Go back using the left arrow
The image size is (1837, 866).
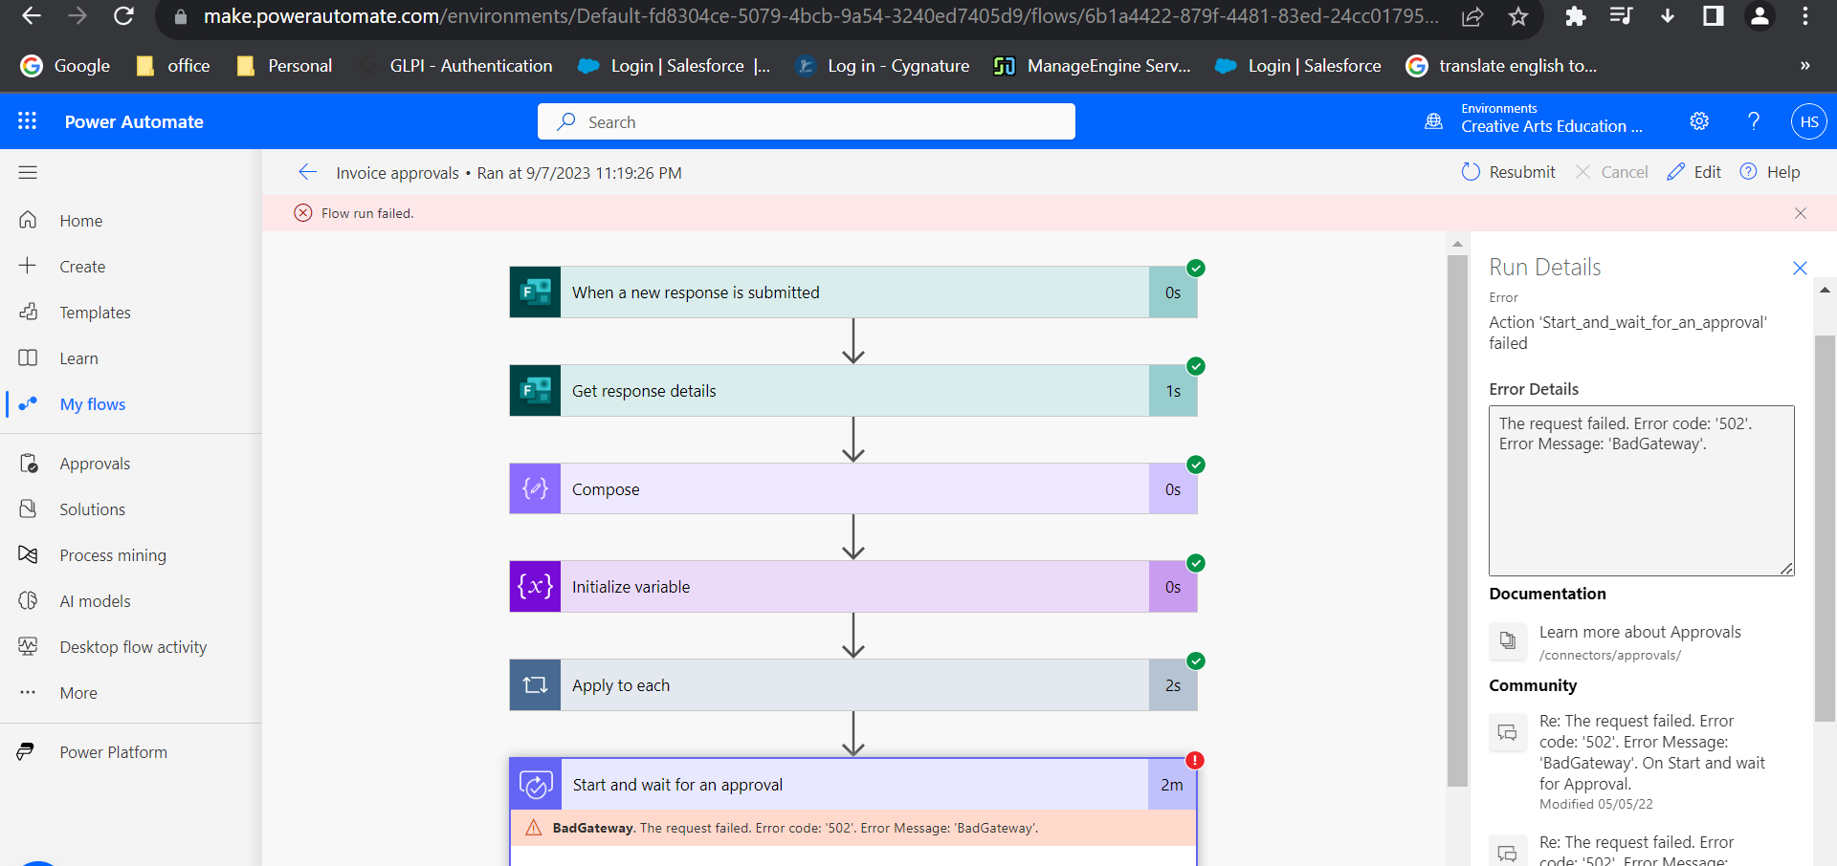307,172
